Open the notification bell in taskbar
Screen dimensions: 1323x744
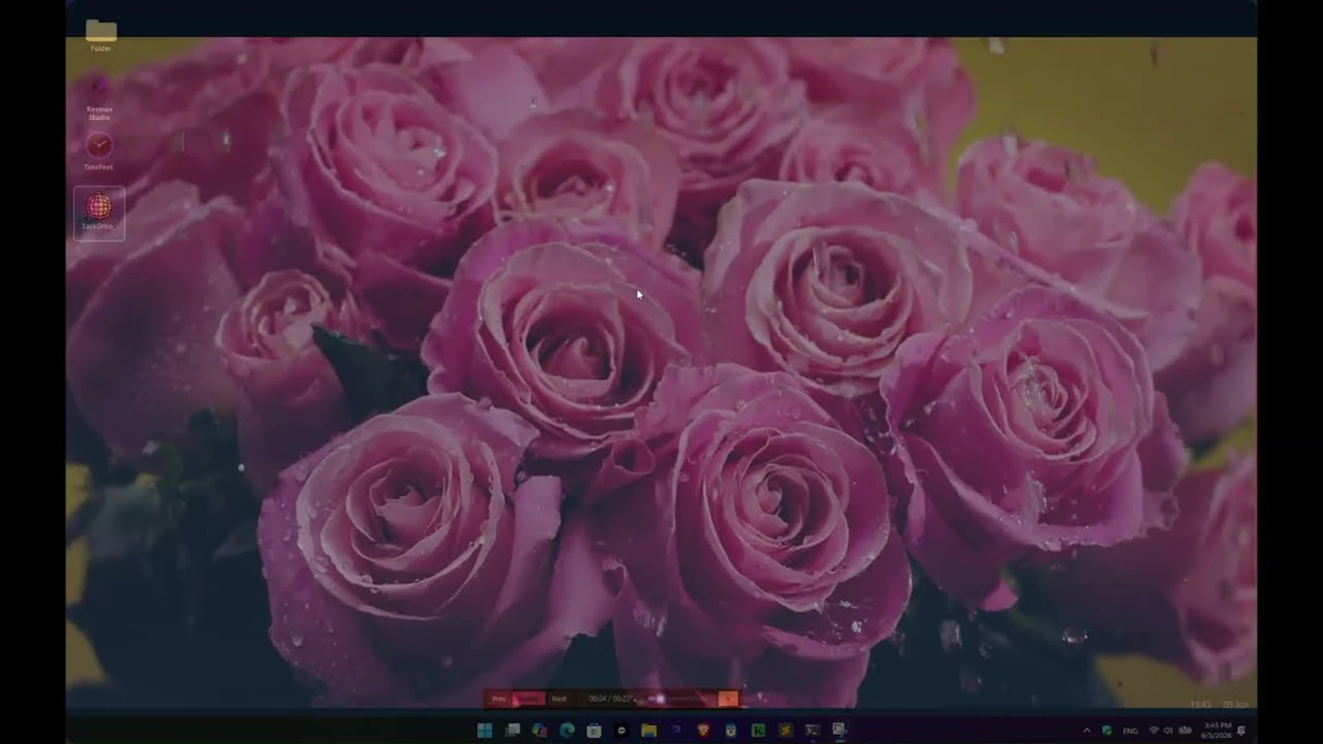pos(1242,731)
